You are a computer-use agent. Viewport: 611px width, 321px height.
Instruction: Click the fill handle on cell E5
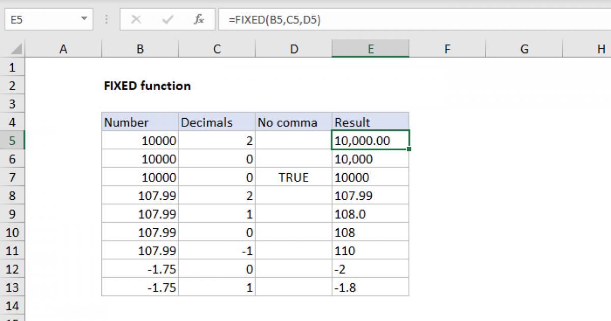pyautogui.click(x=409, y=149)
